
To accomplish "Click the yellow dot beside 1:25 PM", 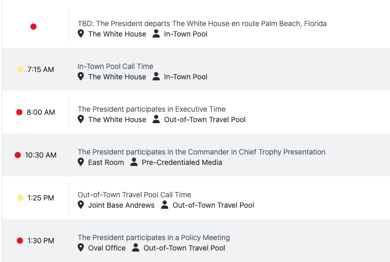I will 20,198.
